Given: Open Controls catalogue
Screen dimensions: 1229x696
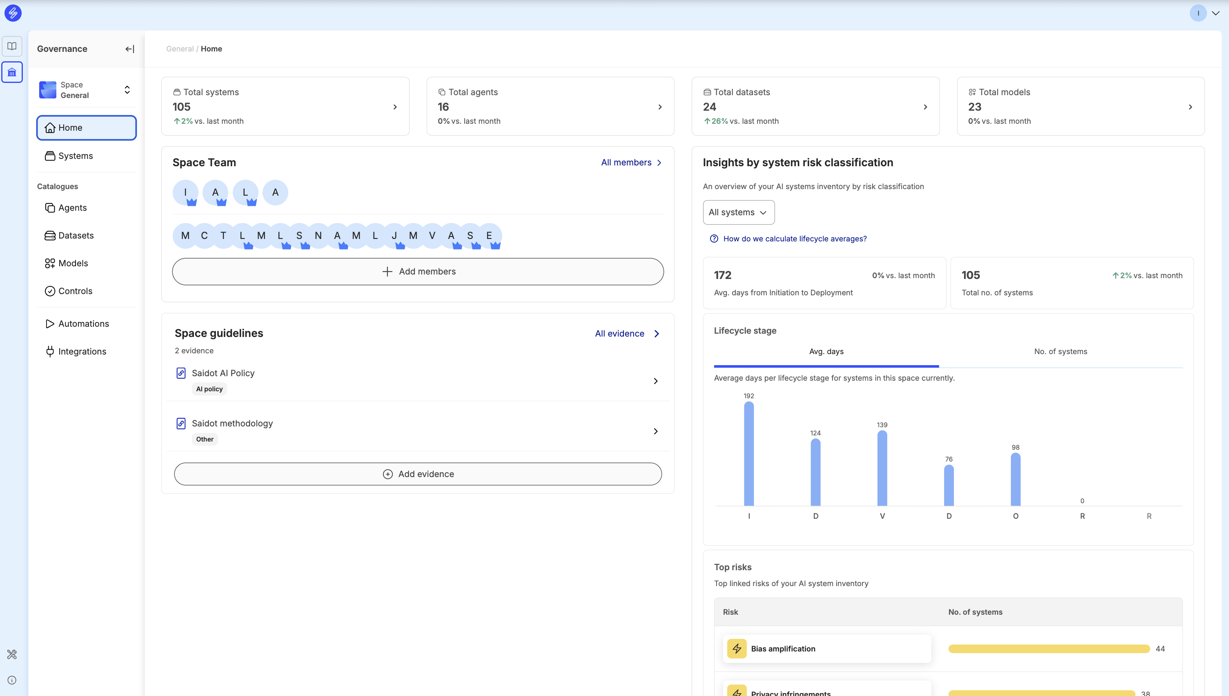Looking at the screenshot, I should (x=87, y=291).
